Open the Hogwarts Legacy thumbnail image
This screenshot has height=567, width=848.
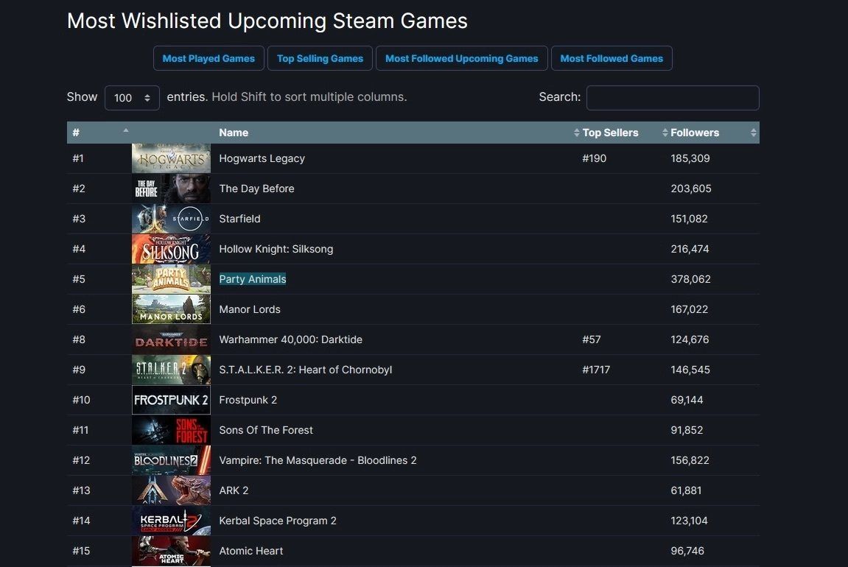tap(171, 158)
